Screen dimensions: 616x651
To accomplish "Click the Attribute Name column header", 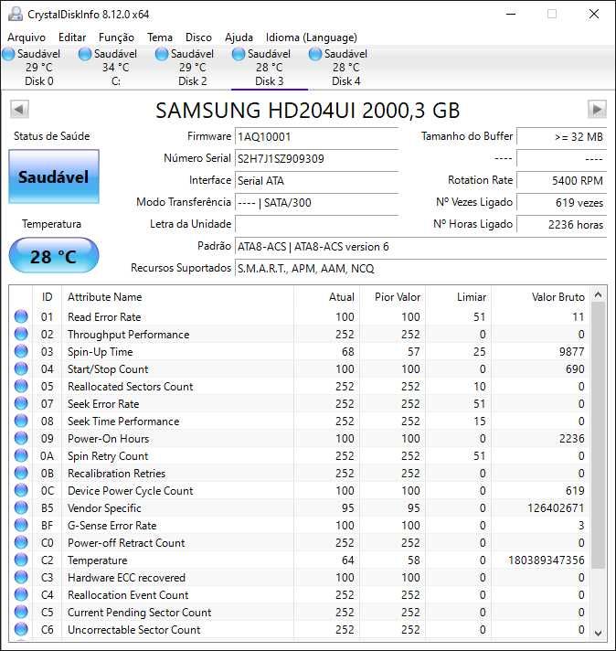I will (x=177, y=297).
